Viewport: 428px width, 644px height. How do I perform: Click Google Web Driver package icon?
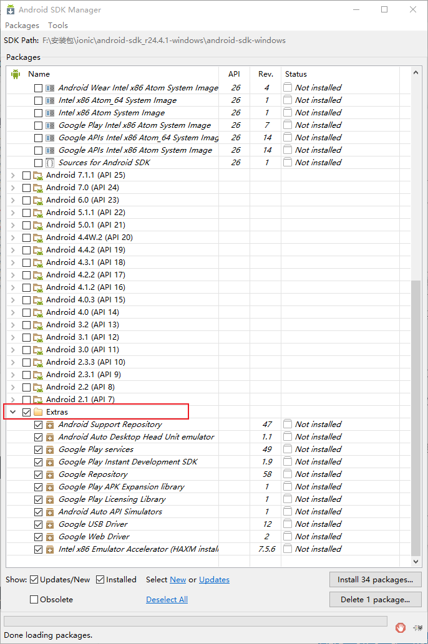pyautogui.click(x=50, y=537)
